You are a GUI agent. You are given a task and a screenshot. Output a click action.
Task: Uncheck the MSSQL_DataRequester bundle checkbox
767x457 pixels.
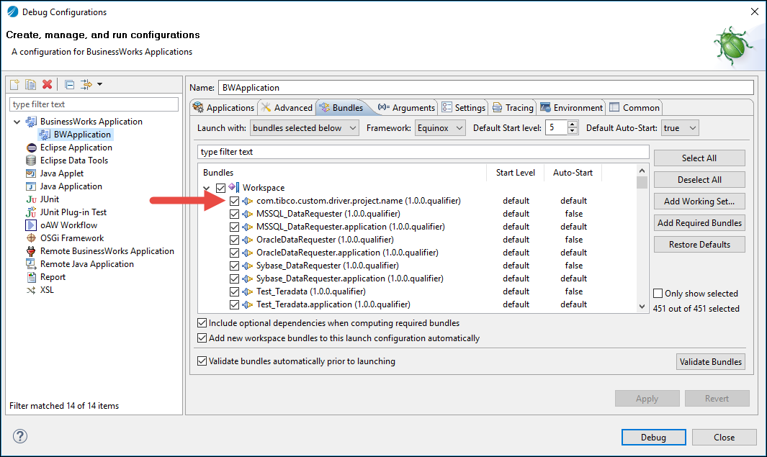coord(234,214)
